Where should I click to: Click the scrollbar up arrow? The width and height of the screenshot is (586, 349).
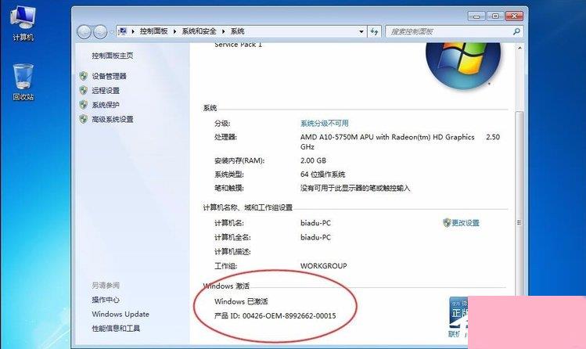(519, 48)
